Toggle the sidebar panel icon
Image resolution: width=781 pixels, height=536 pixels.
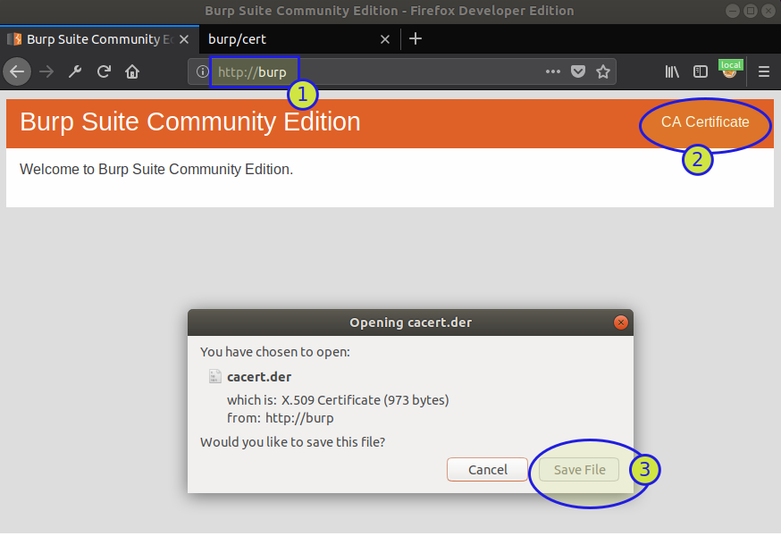(700, 71)
